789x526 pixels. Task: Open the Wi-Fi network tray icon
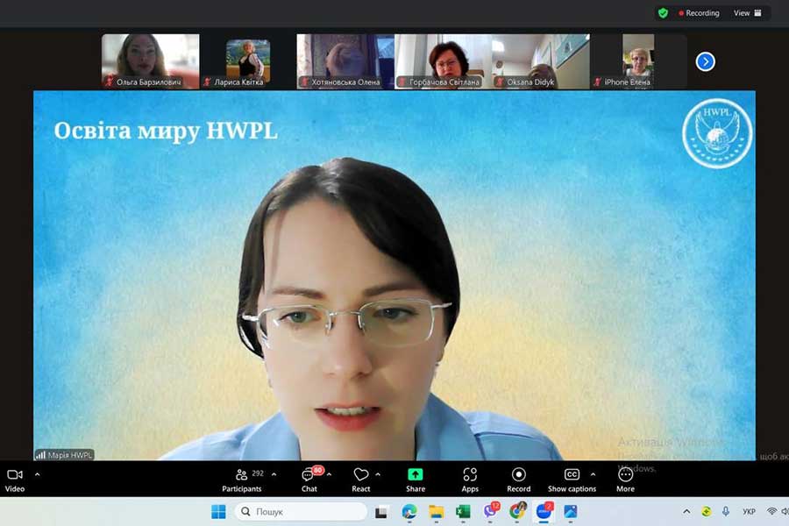click(x=771, y=512)
